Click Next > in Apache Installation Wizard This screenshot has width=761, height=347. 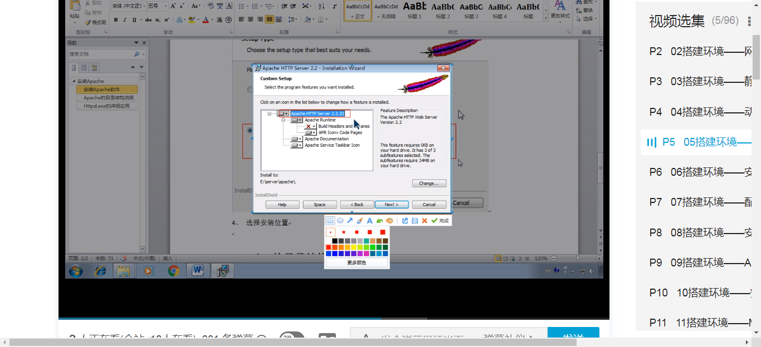[392, 205]
